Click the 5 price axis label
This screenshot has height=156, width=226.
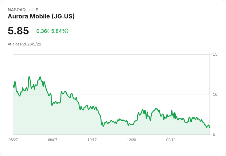[x=214, y=135]
